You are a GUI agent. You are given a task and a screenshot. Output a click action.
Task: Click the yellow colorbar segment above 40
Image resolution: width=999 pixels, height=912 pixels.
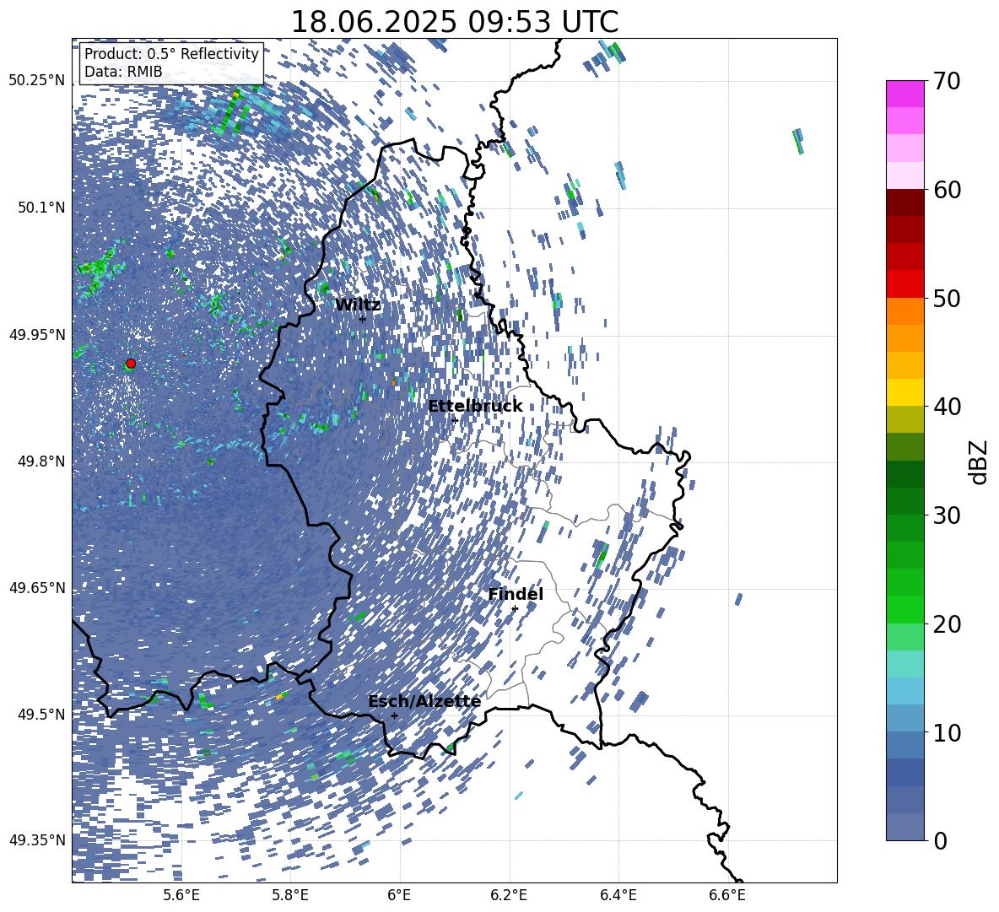904,392
